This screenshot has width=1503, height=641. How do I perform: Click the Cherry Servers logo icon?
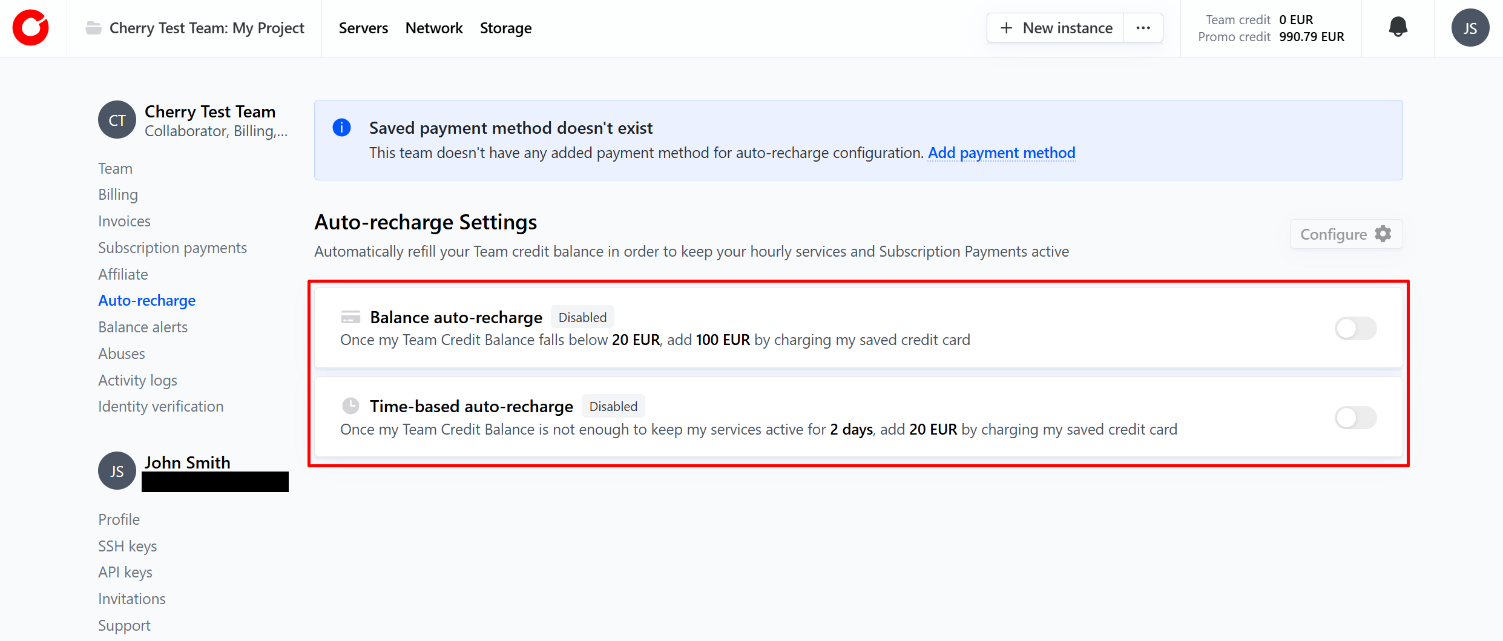tap(31, 28)
